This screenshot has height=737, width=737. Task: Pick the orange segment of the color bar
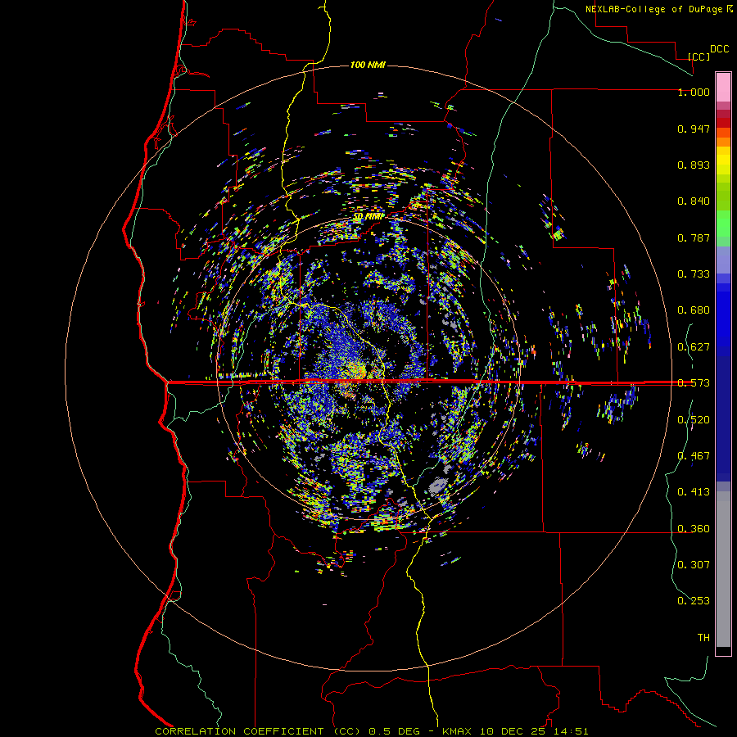click(723, 142)
